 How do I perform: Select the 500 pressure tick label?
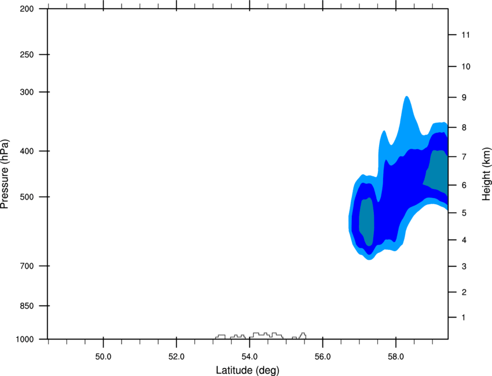pyautogui.click(x=27, y=197)
